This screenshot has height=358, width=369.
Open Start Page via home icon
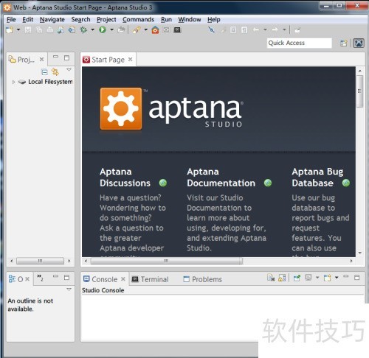coord(155,30)
